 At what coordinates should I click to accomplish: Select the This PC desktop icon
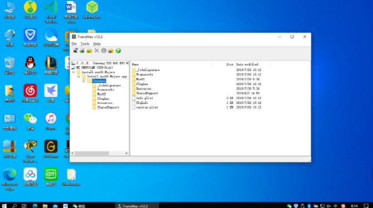[10, 10]
